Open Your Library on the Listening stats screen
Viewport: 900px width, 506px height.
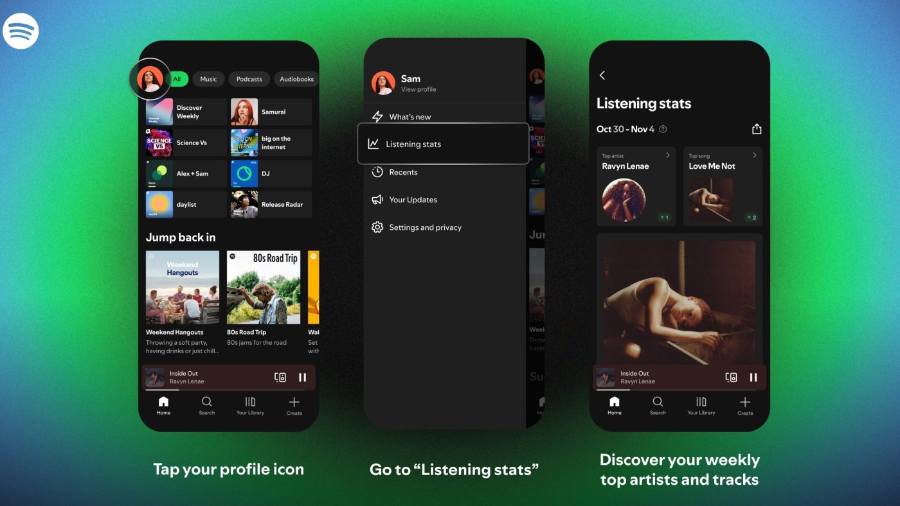pos(701,405)
